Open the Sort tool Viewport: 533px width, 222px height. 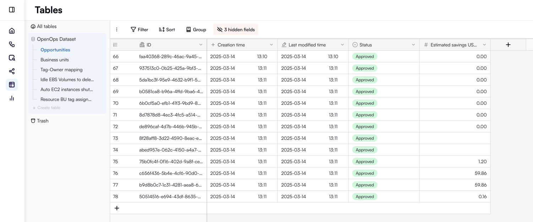pyautogui.click(x=167, y=30)
